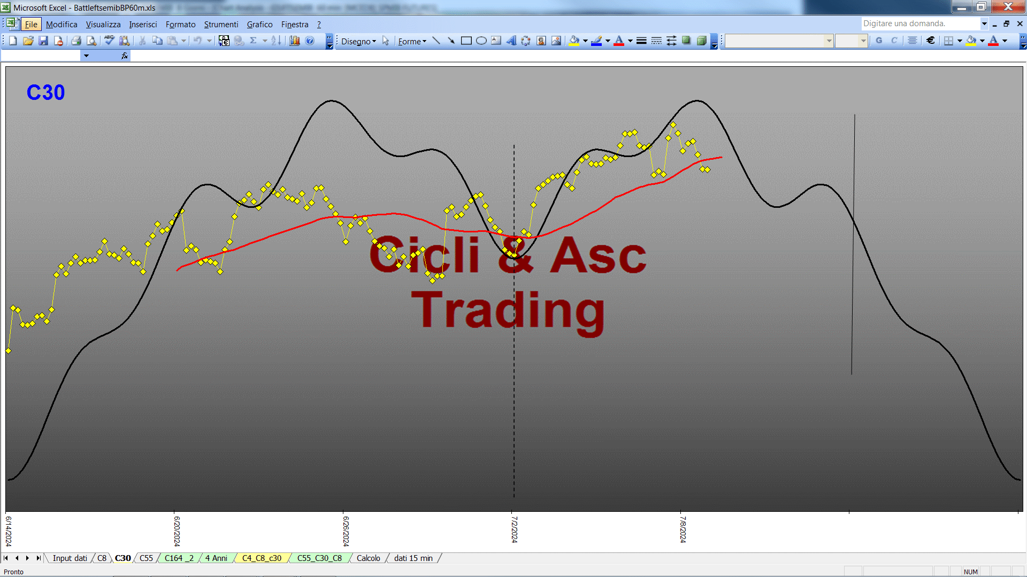Click the Insert Clip Art icon
Image resolution: width=1027 pixels, height=577 pixels.
[x=541, y=41]
